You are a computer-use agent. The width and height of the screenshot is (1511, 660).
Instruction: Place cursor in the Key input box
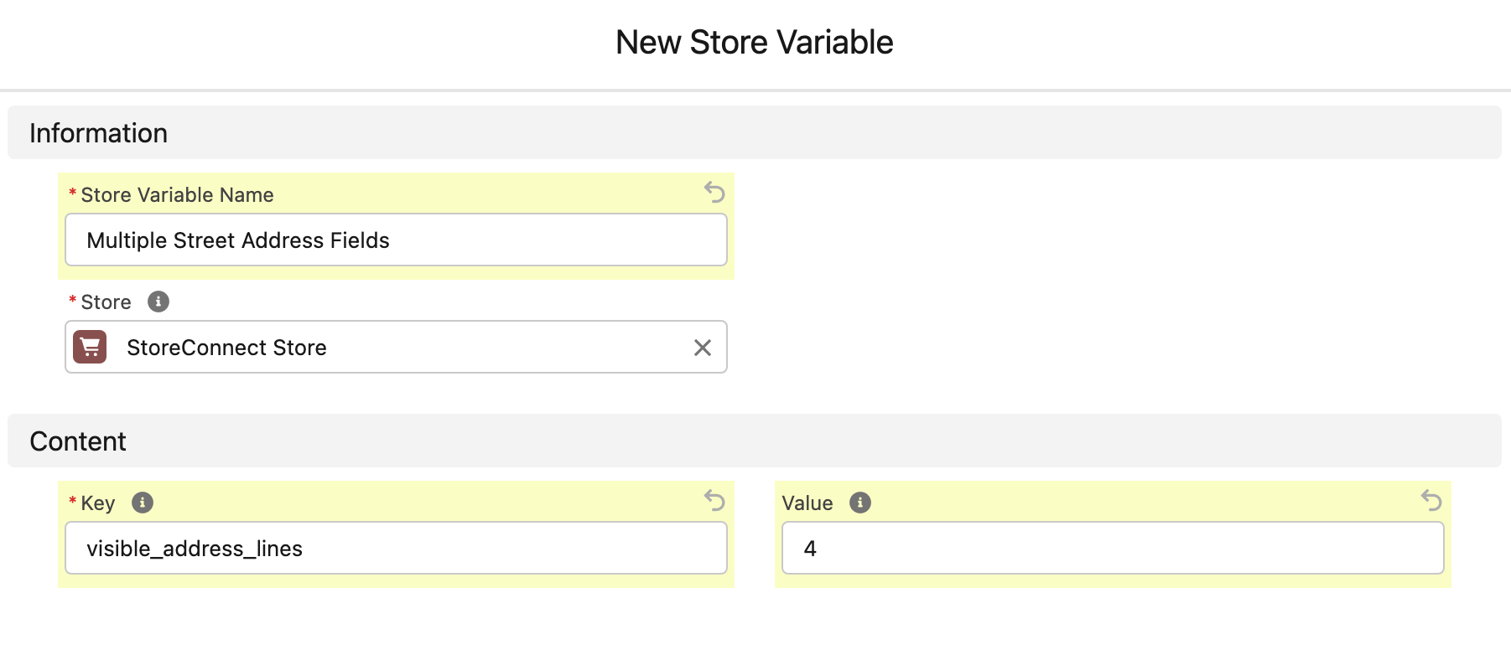coord(395,548)
